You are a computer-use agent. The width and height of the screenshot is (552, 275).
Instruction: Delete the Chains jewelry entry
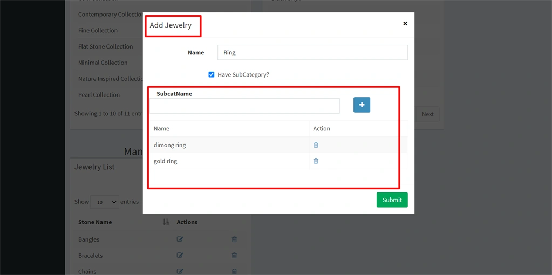pos(234,271)
